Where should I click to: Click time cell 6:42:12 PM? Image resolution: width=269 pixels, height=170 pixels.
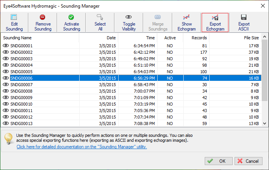(144, 52)
